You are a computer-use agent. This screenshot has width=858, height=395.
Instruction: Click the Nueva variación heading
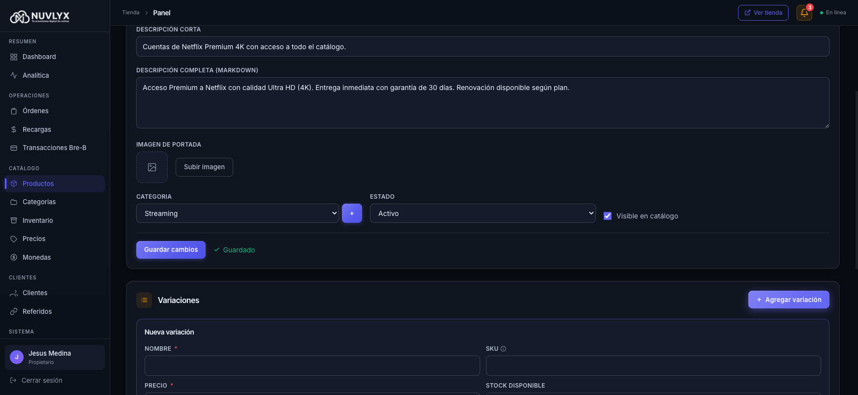[169, 333]
